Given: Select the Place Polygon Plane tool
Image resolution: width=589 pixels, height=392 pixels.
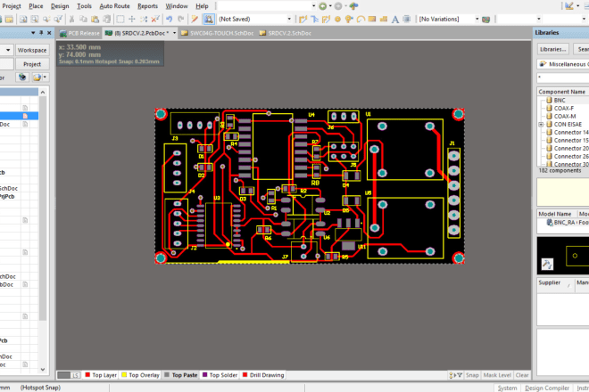Looking at the screenshot, I should pos(384,19).
